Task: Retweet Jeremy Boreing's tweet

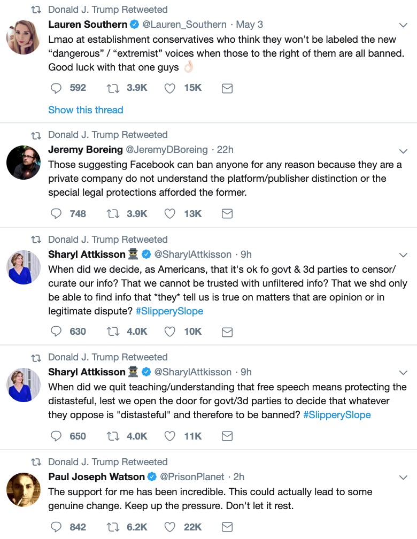Action: (113, 214)
